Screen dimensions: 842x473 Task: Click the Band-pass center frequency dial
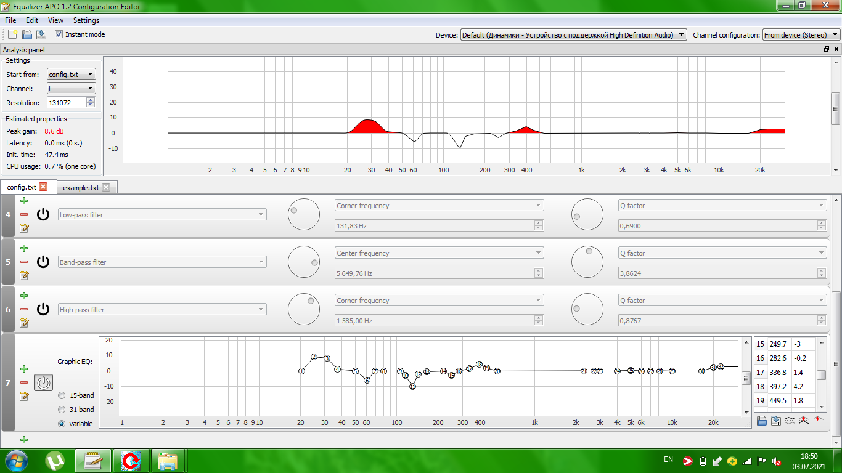(x=304, y=262)
